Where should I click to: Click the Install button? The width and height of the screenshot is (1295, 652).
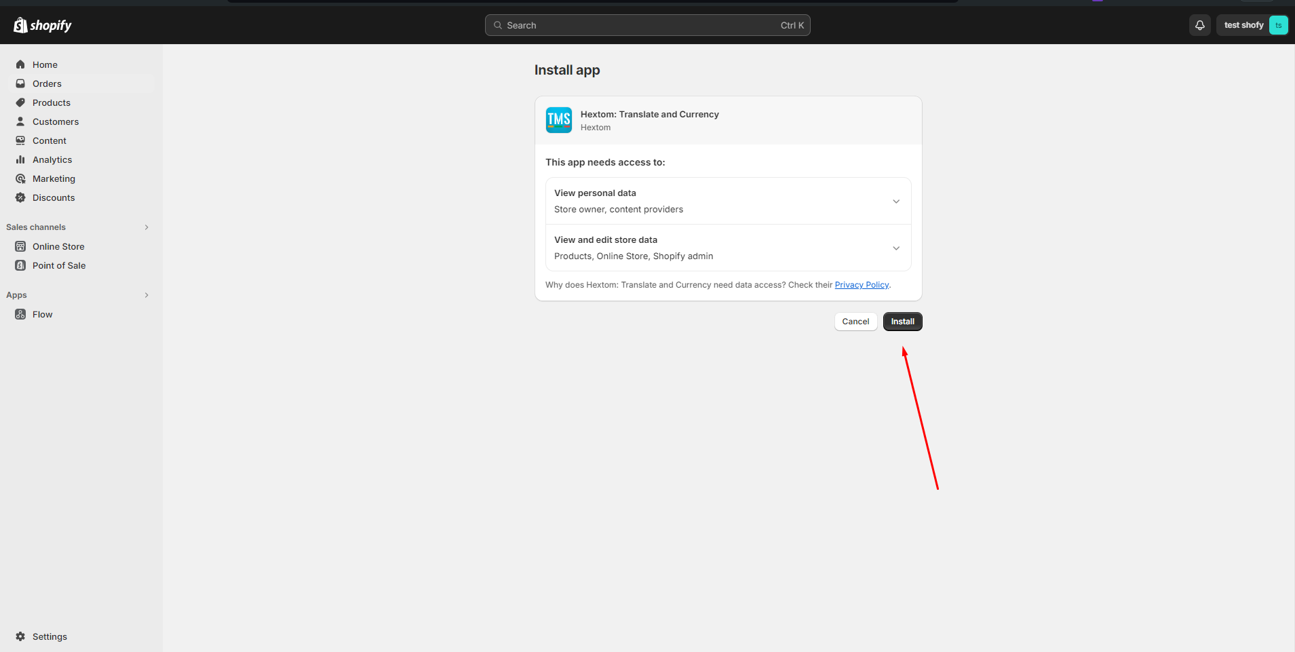pos(902,322)
